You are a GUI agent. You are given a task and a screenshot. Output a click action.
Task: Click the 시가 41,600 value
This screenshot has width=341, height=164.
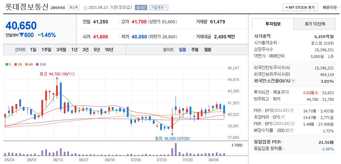[101, 37]
